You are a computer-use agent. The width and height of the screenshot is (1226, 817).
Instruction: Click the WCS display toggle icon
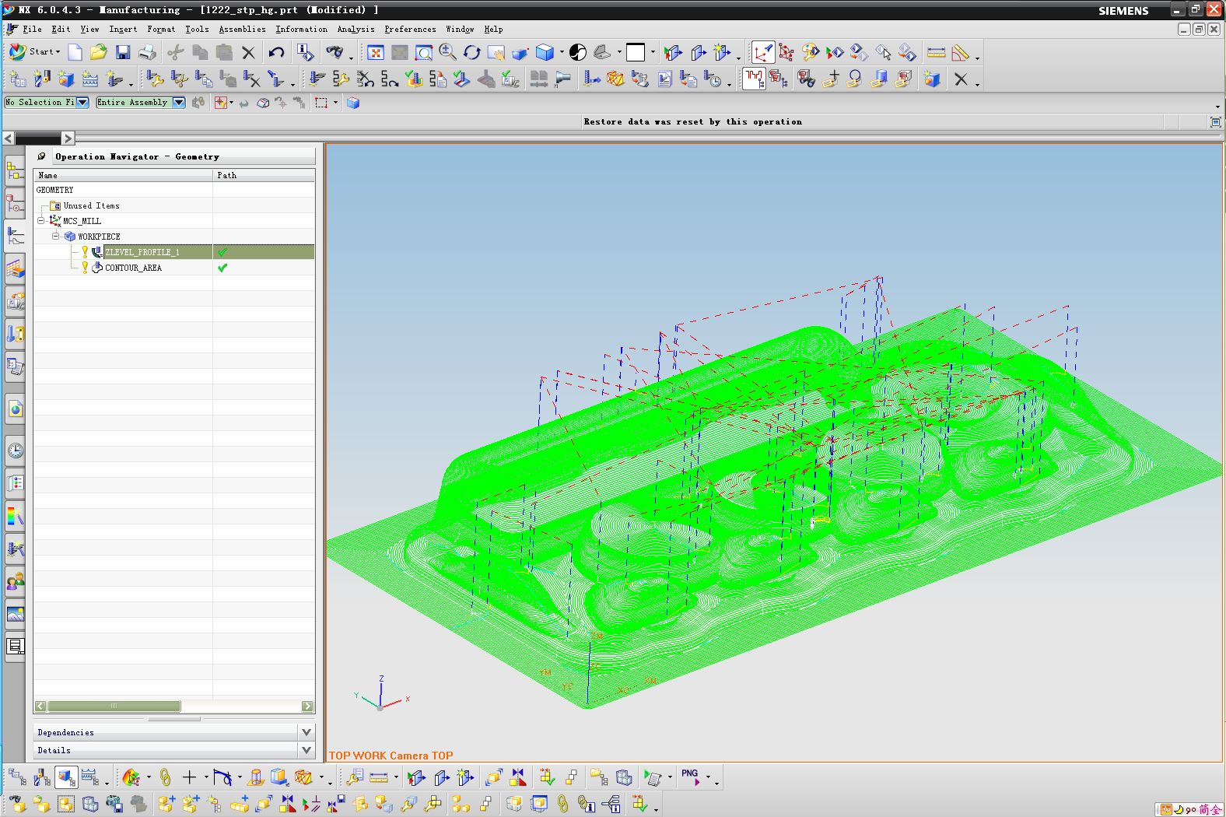762,52
